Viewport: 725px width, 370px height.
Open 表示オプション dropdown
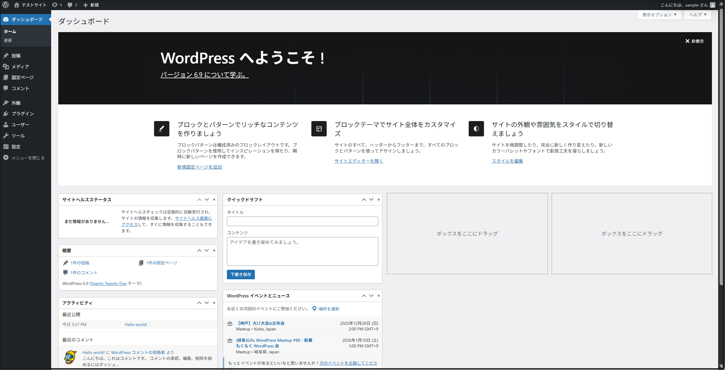click(659, 15)
